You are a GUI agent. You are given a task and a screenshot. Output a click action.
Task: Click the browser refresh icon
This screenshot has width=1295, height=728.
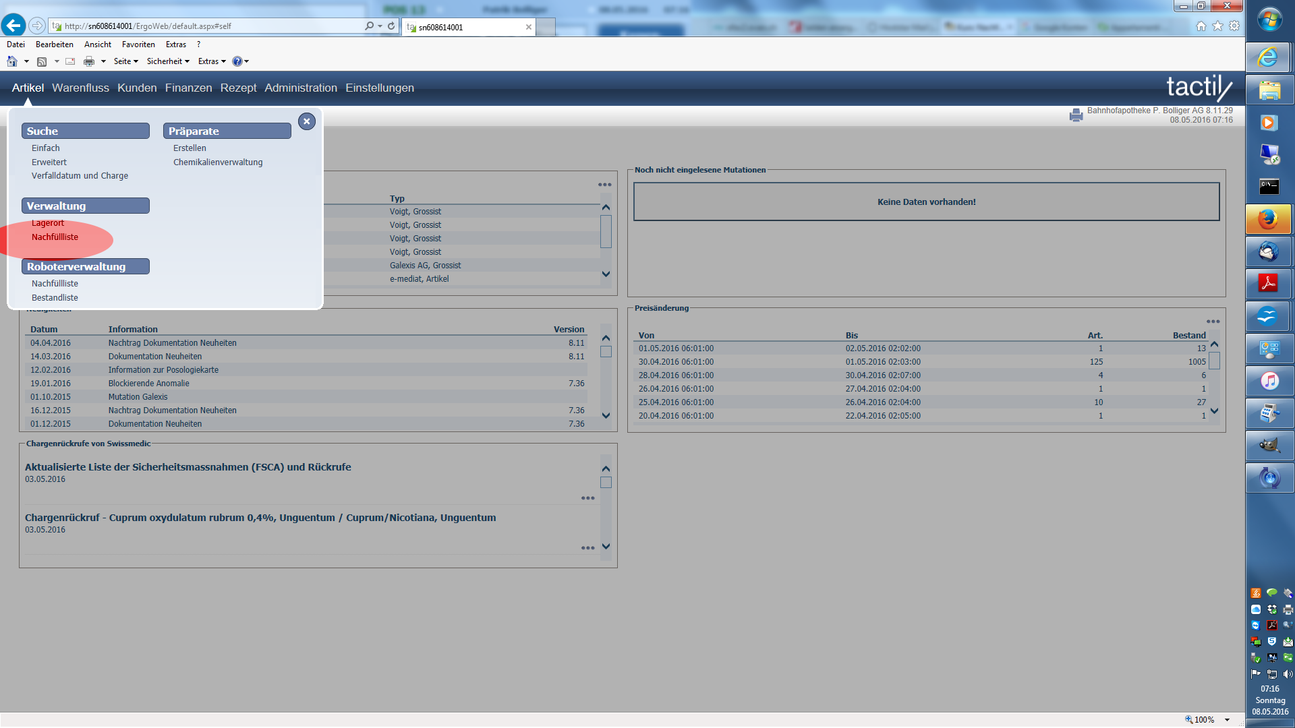click(391, 26)
